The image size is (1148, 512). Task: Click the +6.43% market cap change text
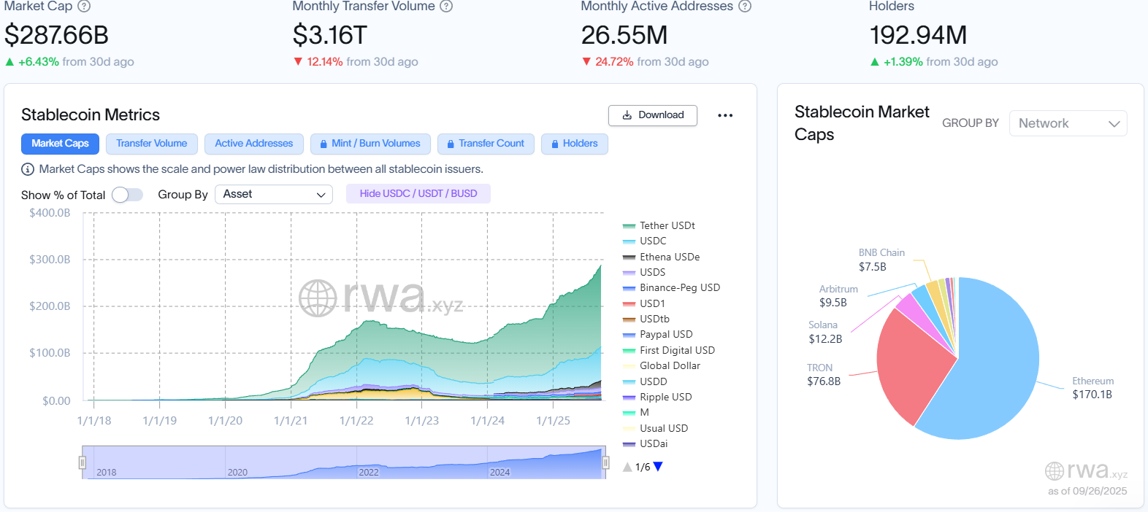coord(39,62)
